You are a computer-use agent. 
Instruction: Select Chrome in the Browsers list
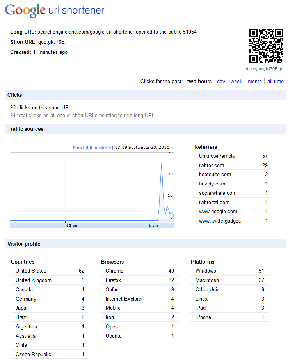(x=114, y=271)
